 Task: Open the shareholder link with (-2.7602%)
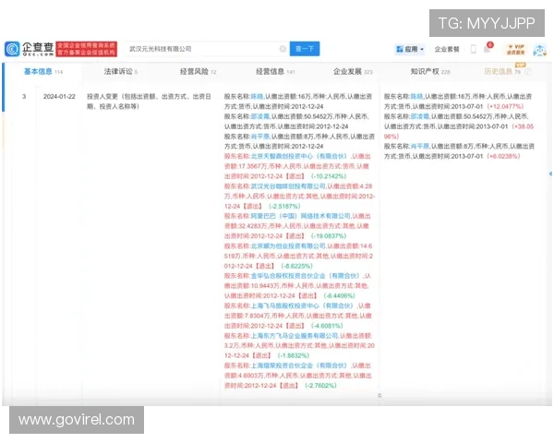click(299, 365)
